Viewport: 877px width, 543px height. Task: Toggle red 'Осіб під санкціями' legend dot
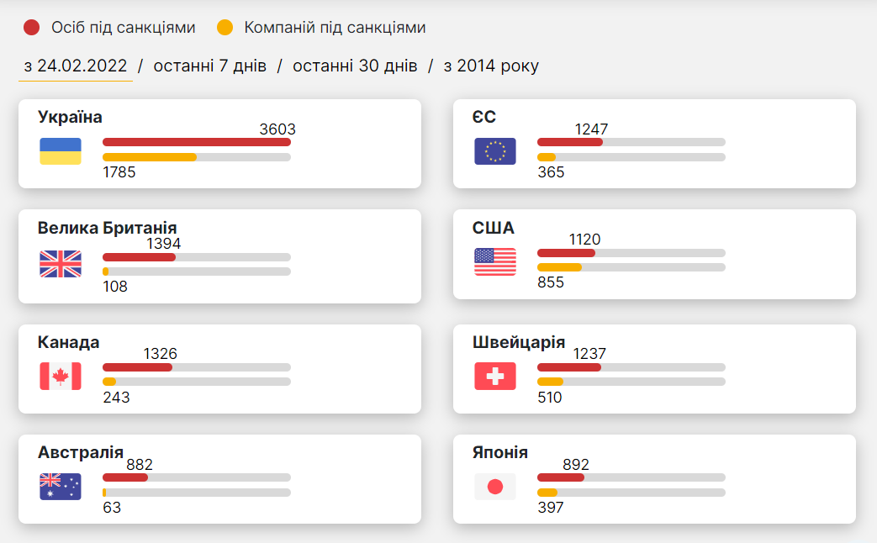32,28
